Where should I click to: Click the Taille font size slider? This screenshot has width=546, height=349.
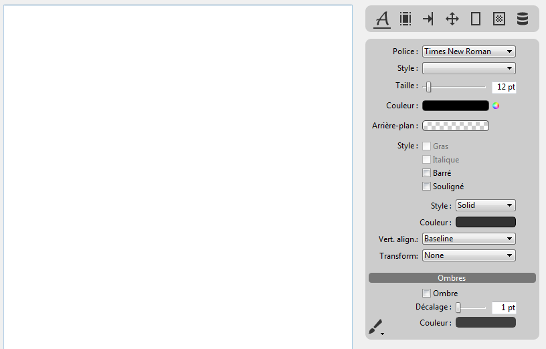[454, 87]
